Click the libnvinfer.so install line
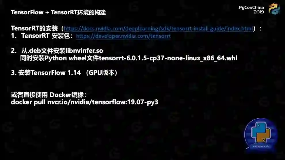This screenshot has height=160, width=285. click(62, 51)
